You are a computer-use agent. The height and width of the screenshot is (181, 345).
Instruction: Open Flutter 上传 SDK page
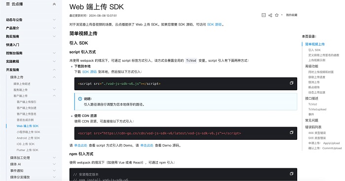click(x=28, y=150)
